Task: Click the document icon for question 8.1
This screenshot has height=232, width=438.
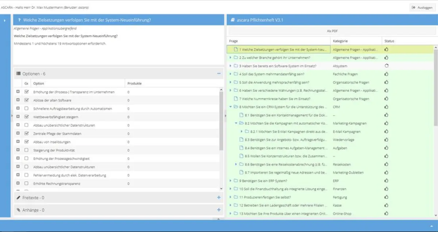Action: pyautogui.click(x=241, y=115)
